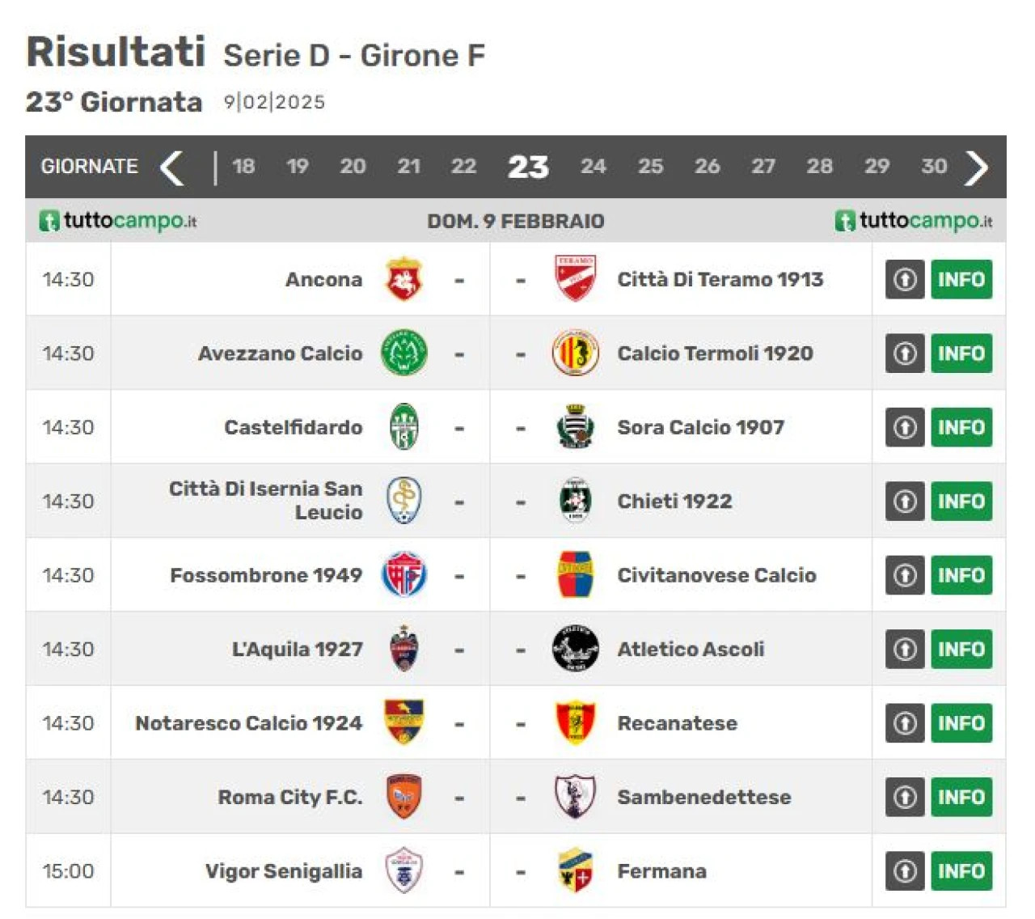Click the Ancona team crest

point(403,279)
